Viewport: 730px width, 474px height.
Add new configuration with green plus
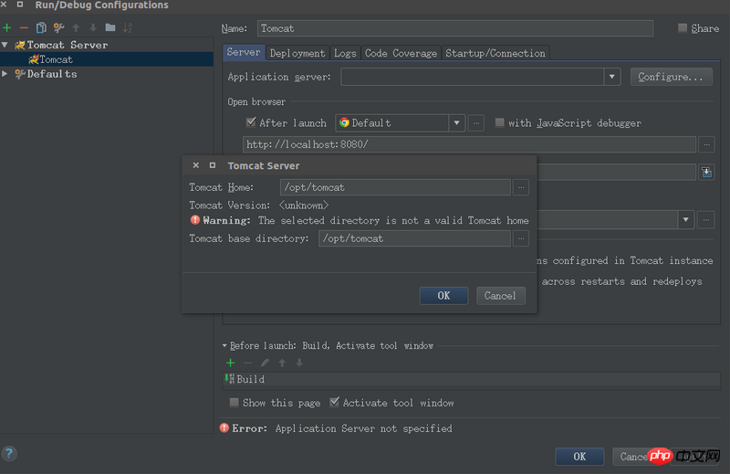click(7, 28)
